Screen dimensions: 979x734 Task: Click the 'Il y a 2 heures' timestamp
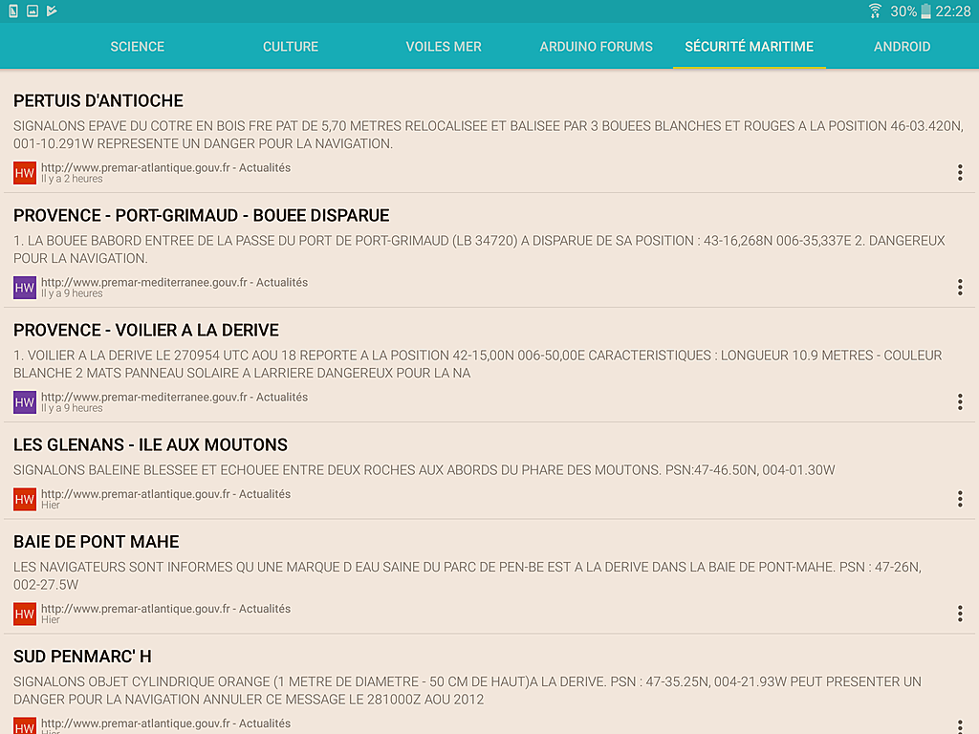coord(72,179)
